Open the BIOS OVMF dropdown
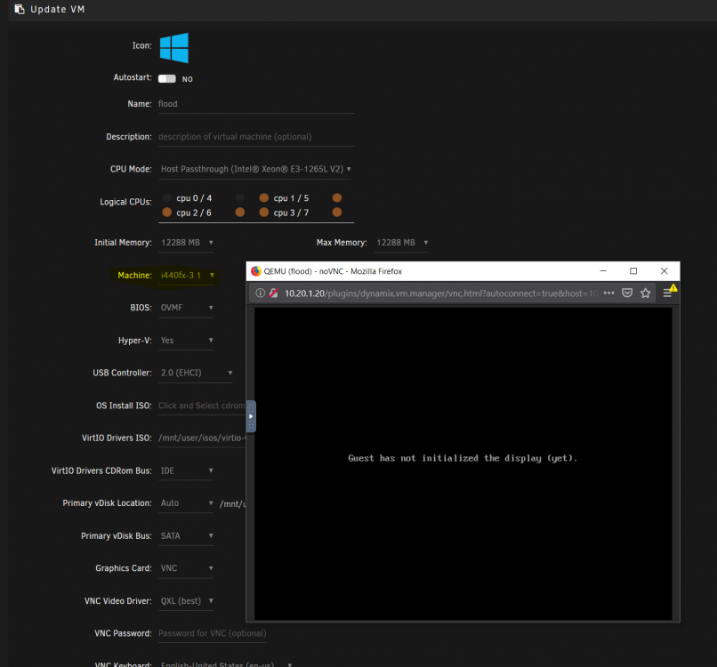The image size is (717, 667). [x=186, y=308]
